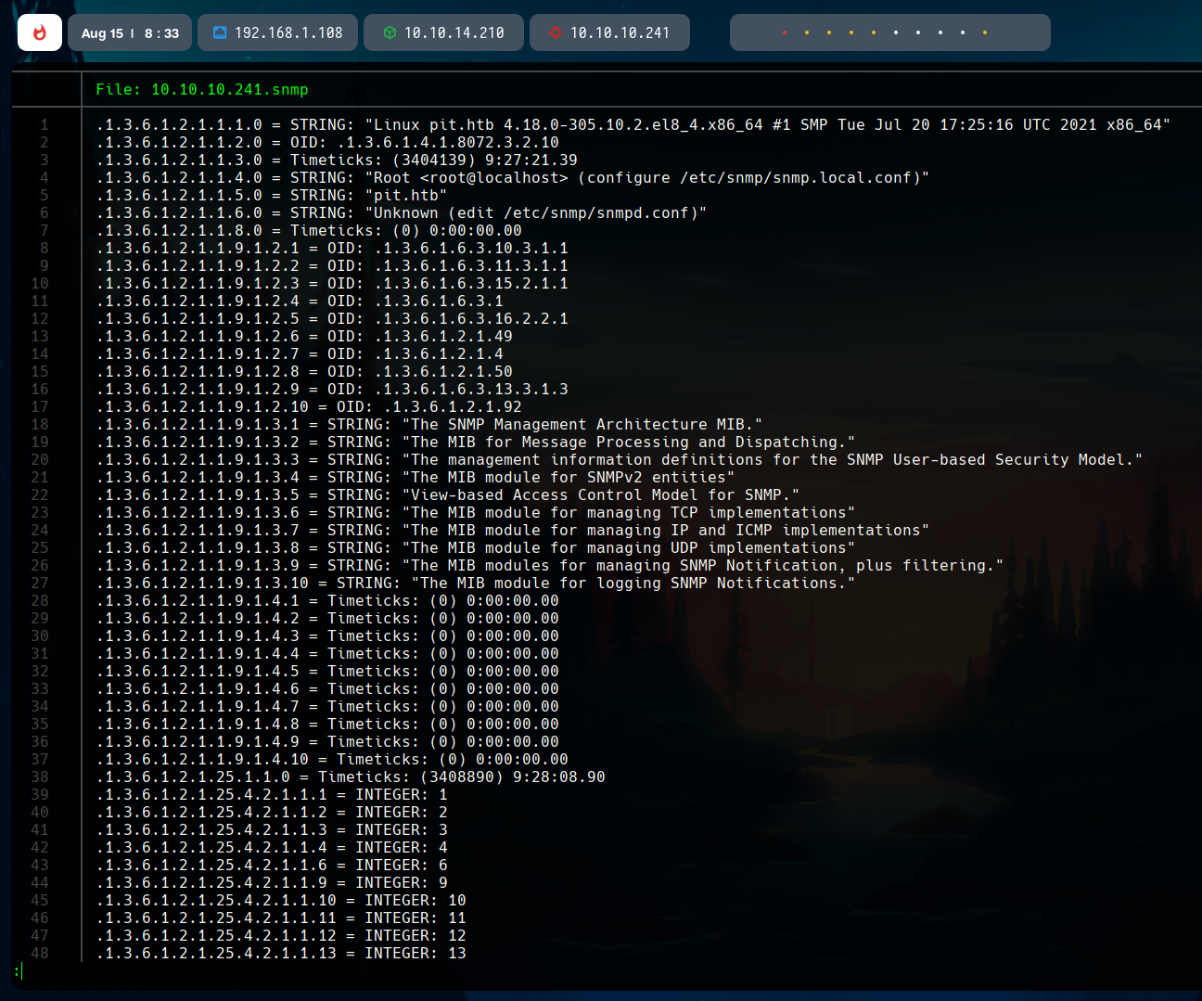
Task: Select the sixth workspace dot
Action: click(896, 32)
